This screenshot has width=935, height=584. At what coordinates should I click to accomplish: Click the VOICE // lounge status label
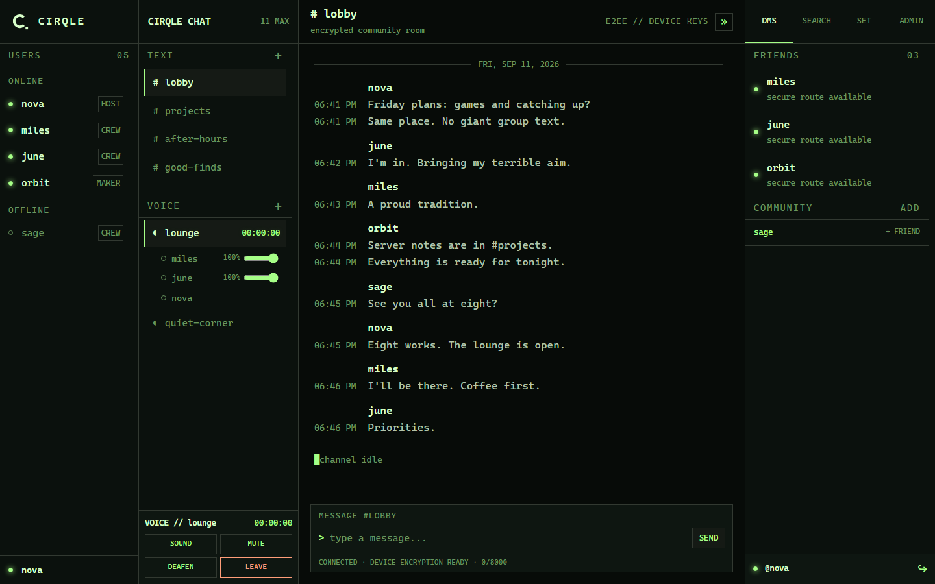click(x=181, y=523)
